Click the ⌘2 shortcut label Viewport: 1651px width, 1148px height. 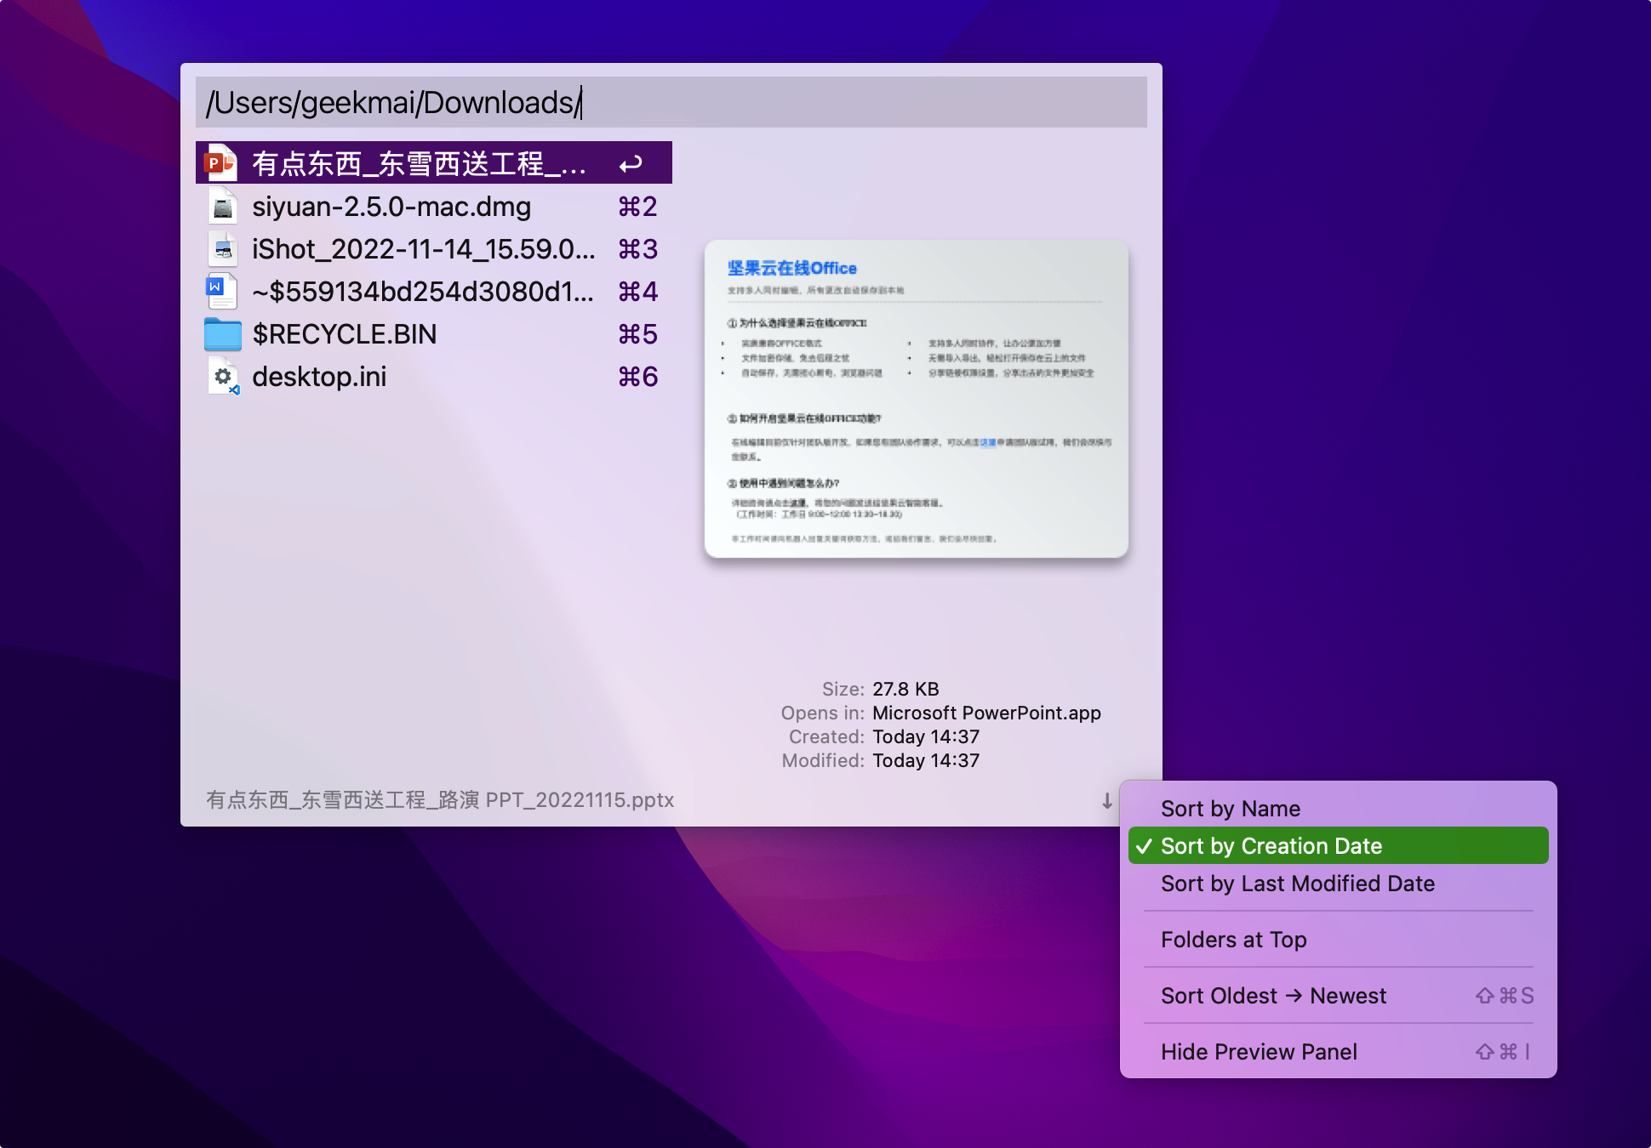point(638,207)
